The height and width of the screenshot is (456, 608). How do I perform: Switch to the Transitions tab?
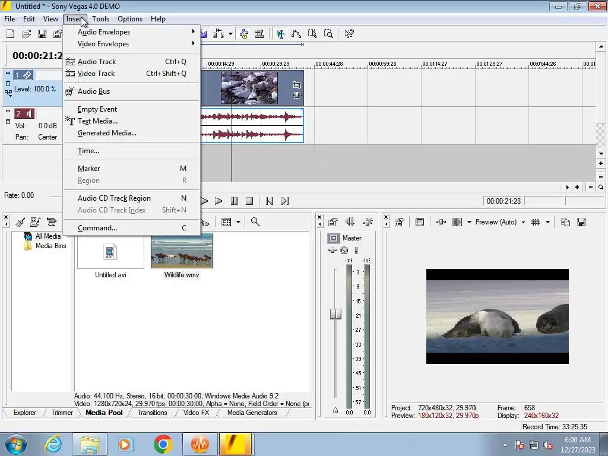[152, 413]
